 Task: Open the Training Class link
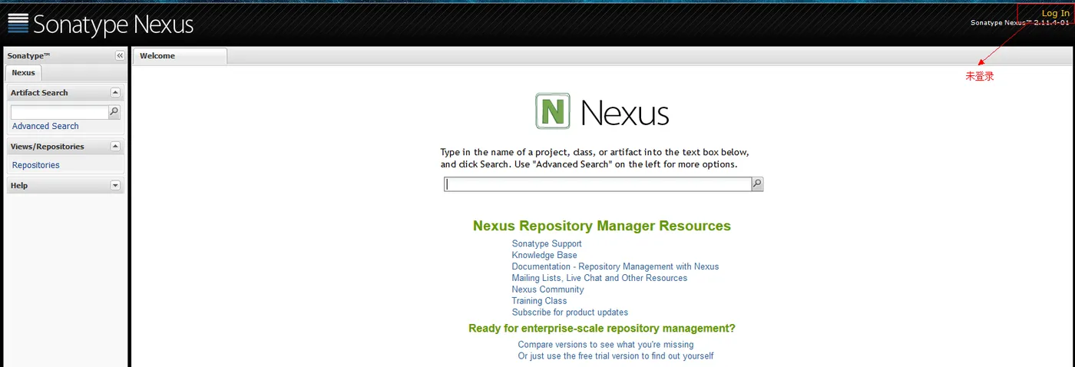pyautogui.click(x=540, y=301)
